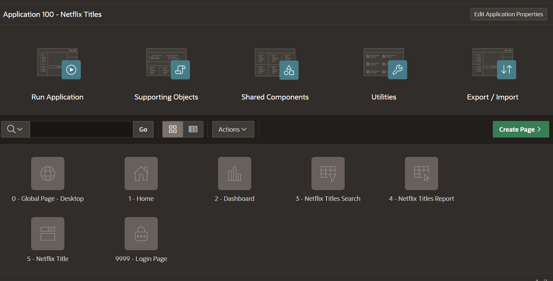The height and width of the screenshot is (281, 553).
Task: Open the Login Page lock icon
Action: (141, 234)
